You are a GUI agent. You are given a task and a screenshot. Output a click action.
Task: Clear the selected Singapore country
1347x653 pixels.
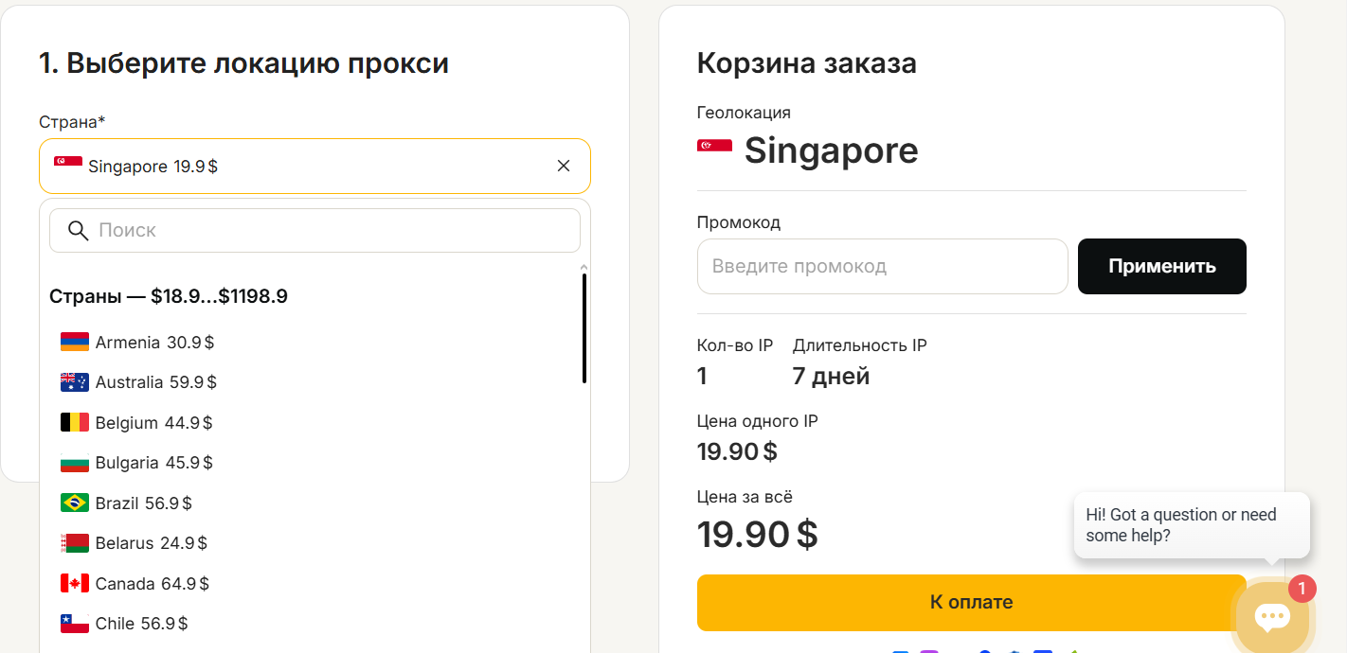tap(564, 167)
